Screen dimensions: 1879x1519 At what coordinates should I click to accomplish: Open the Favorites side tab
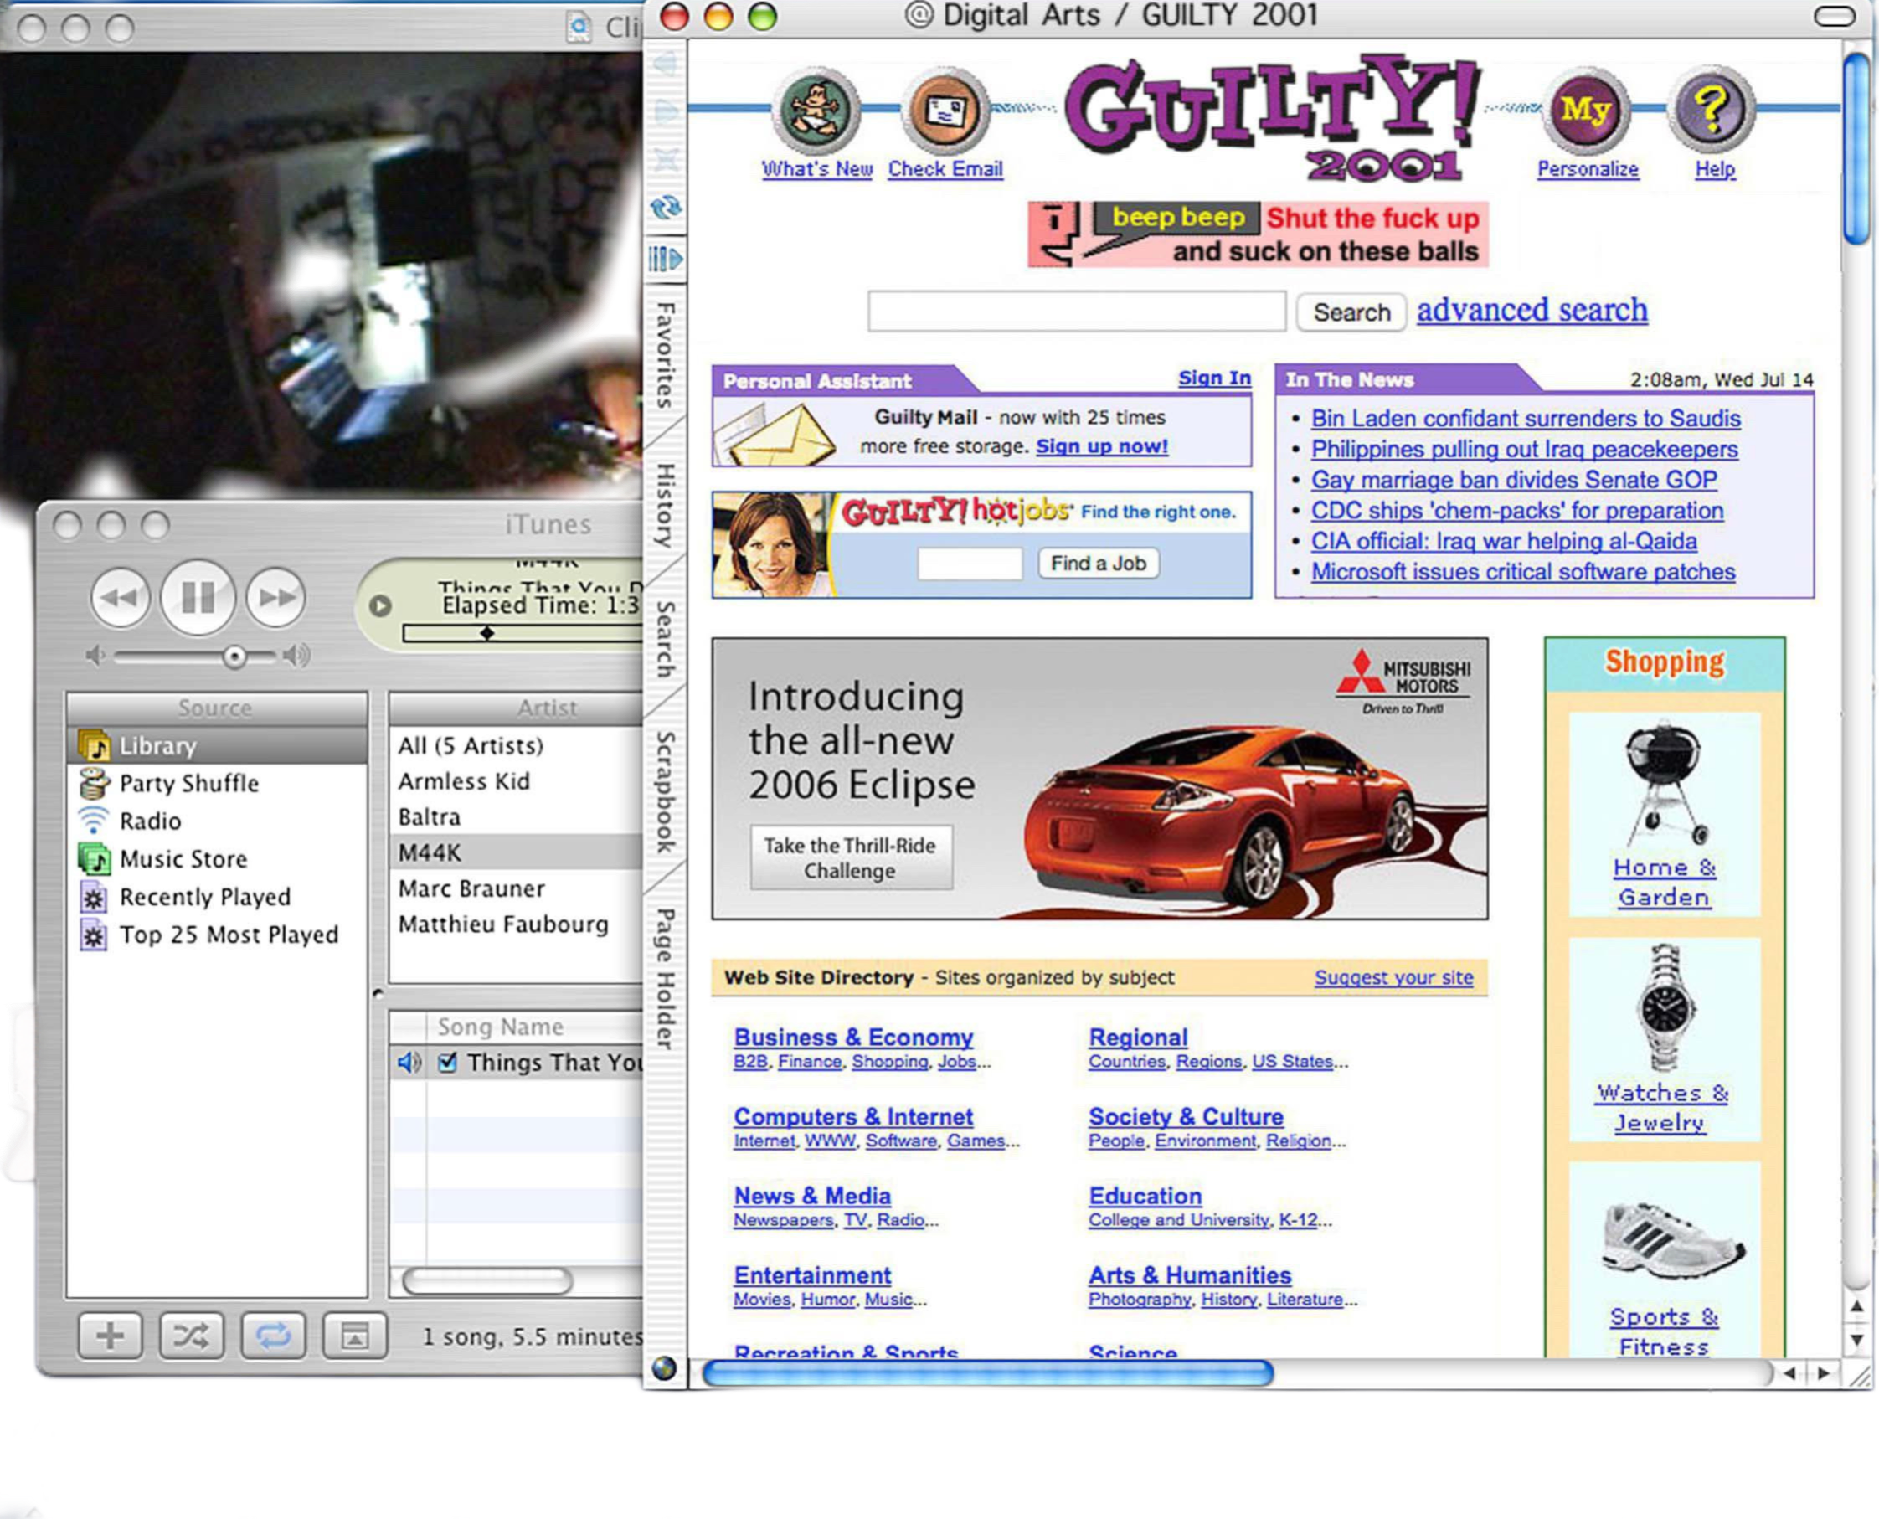click(x=666, y=354)
